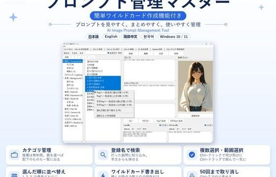This screenshot has width=276, height=177.
Task: Click the Trayへ追加 button
Action: coord(161,121)
